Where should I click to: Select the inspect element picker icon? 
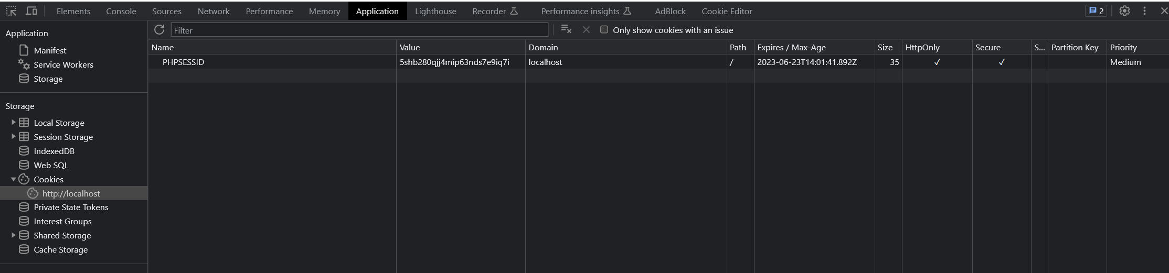pos(12,11)
